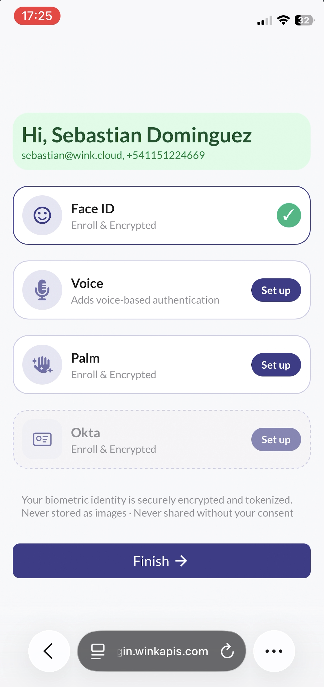Select the Hi, Sebastian Dominguez banner
The height and width of the screenshot is (687, 324).
(162, 142)
